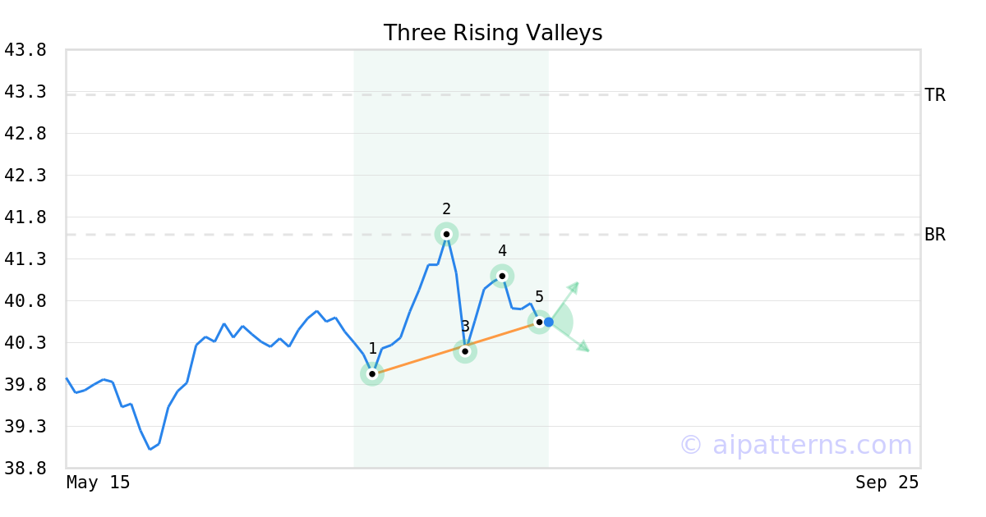Click the TR level label
The image size is (986, 517).
[x=935, y=95]
